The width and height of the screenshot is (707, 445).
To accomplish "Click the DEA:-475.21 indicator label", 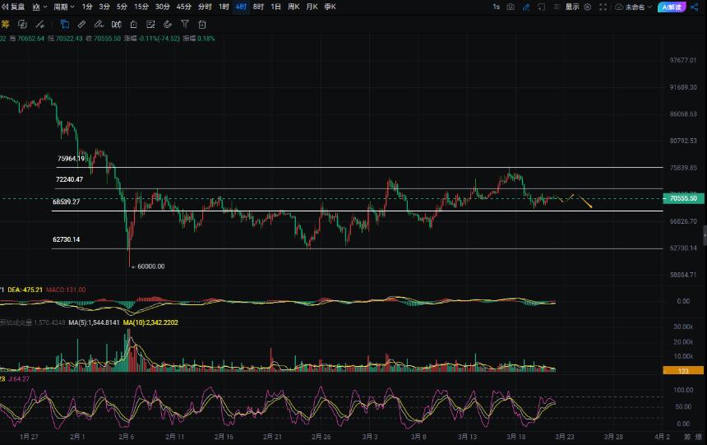I will click(x=25, y=290).
